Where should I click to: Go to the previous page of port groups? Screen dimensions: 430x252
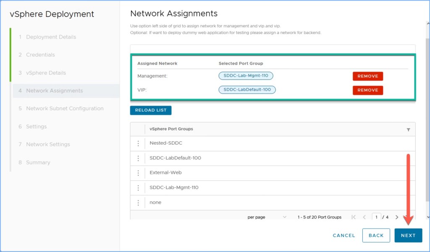point(364,217)
